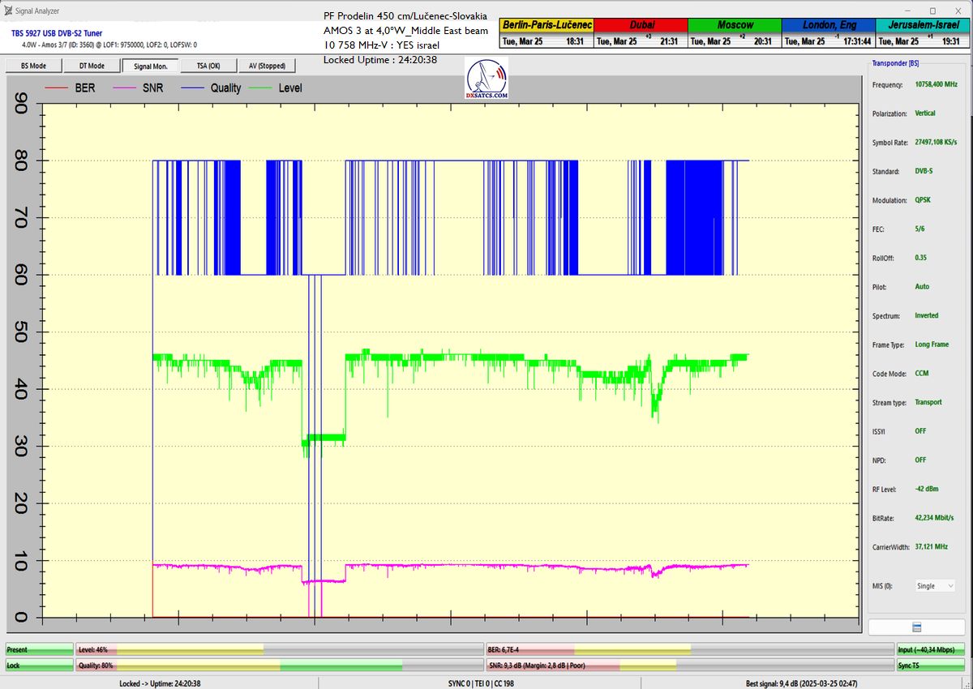Click the TSA (OK) button
The image size is (973, 689).
[208, 66]
